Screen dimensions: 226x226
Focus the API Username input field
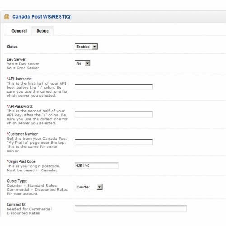tap(113, 87)
